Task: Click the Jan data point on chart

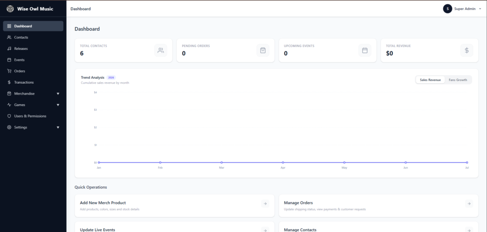Action: pos(99,163)
